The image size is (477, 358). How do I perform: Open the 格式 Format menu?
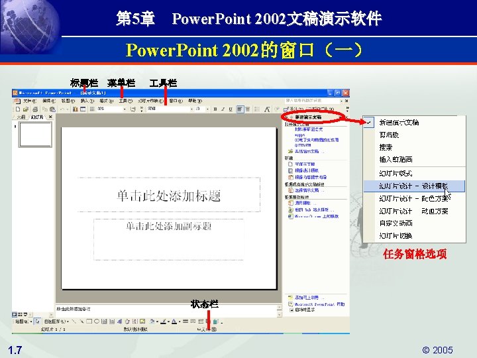pyautogui.click(x=107, y=101)
